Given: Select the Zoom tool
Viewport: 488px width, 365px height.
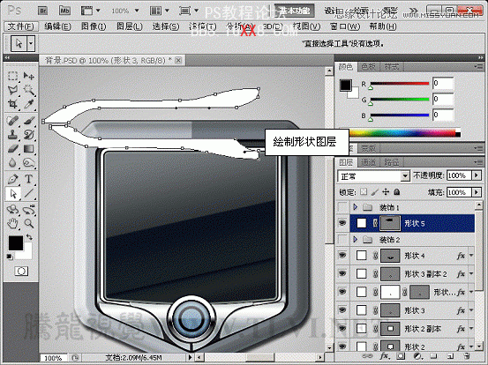Looking at the screenshot, I should click(x=29, y=223).
